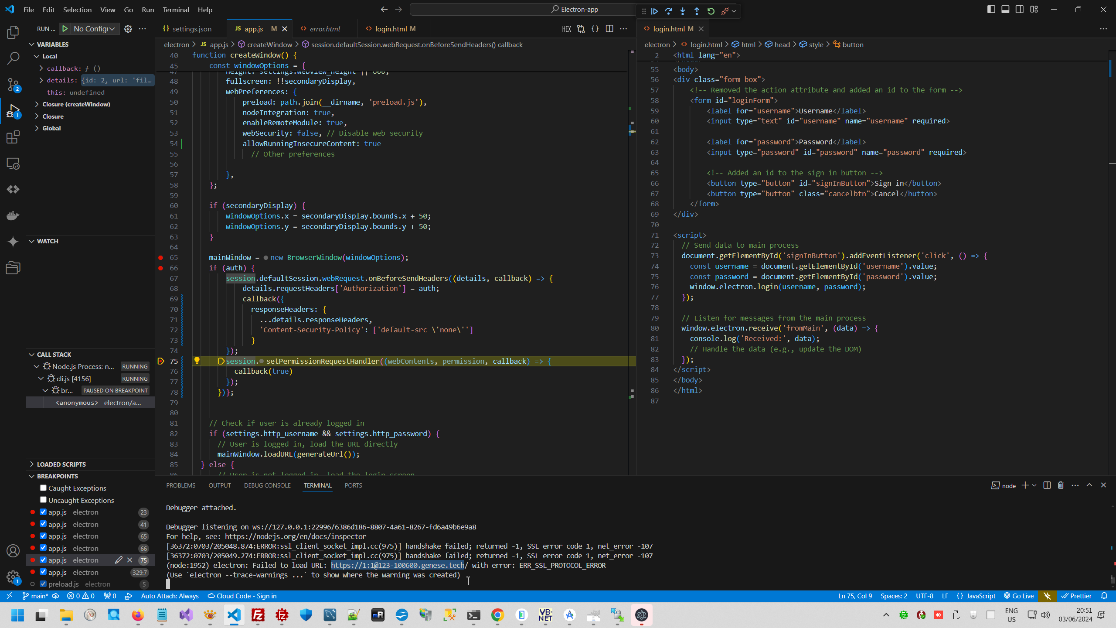Click the debug Restart icon
This screenshot has height=628, width=1116.
(711, 11)
